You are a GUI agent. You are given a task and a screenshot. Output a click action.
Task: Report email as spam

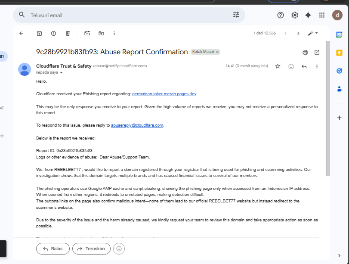(x=53, y=34)
